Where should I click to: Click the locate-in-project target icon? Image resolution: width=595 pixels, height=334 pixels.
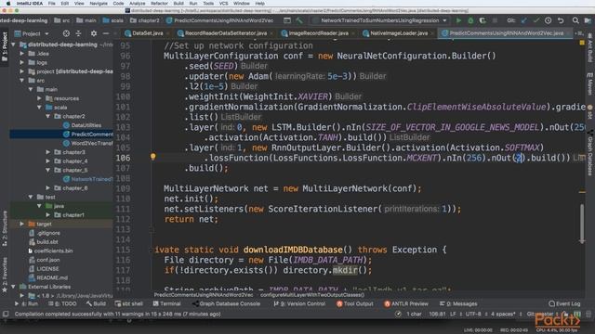66,33
